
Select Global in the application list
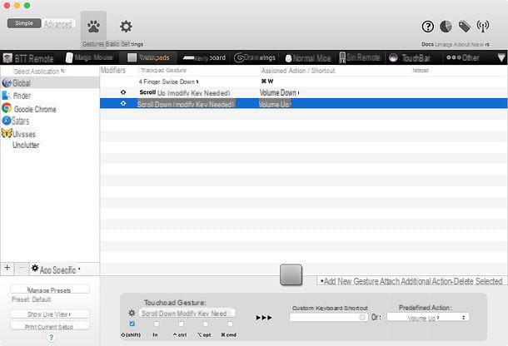(x=50, y=83)
